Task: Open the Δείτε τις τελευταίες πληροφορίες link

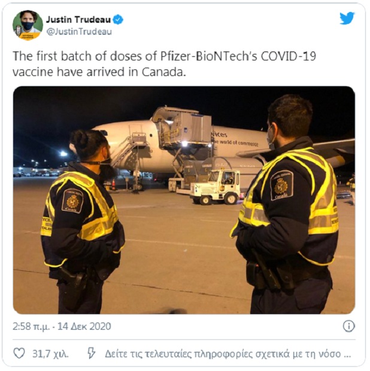Action: pos(228,354)
